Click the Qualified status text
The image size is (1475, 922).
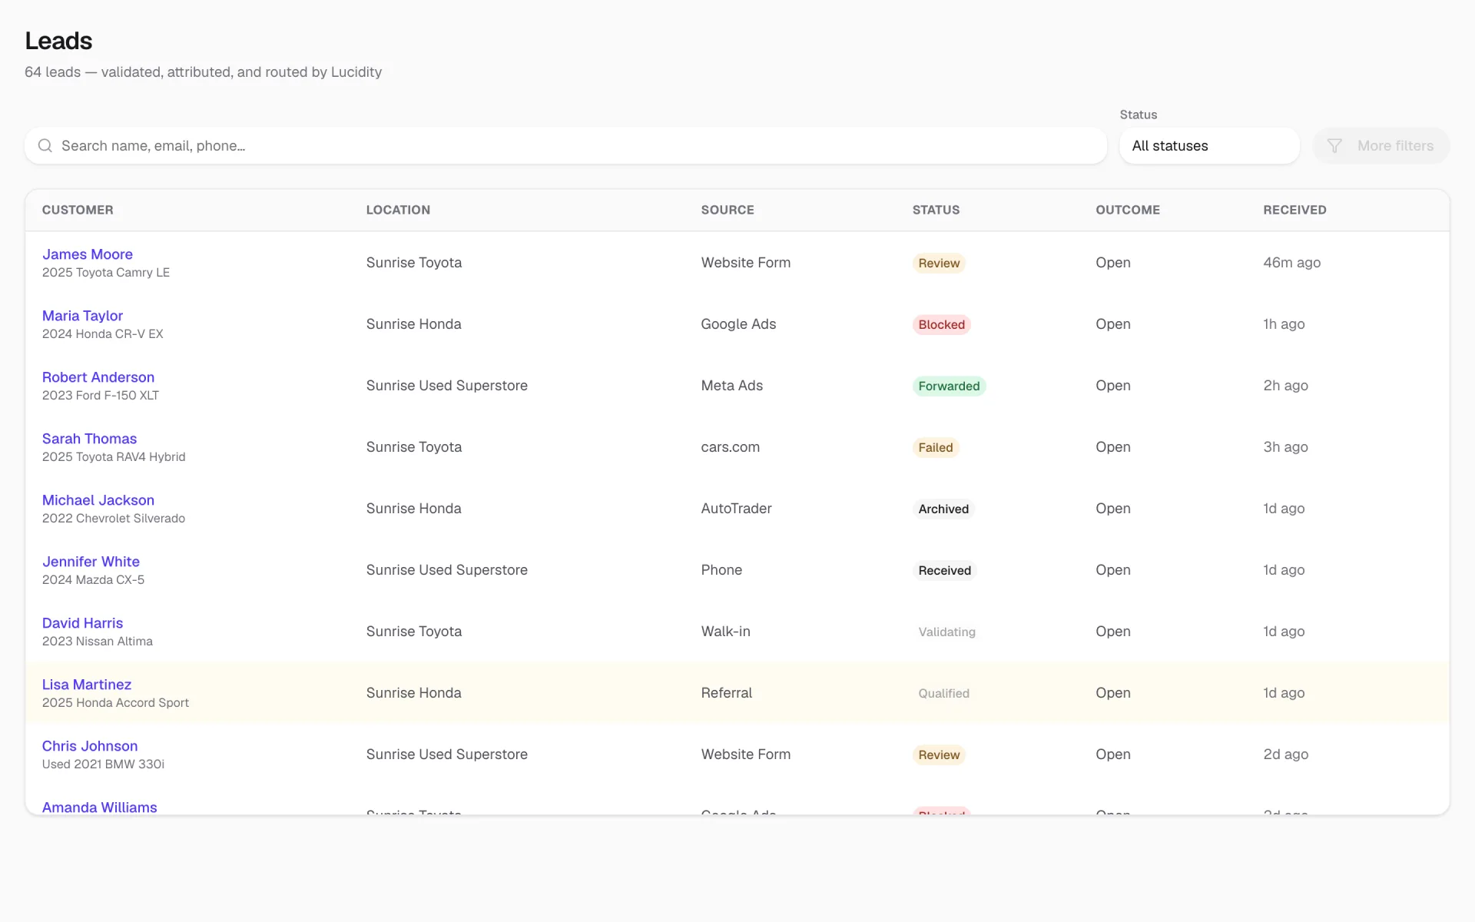pyautogui.click(x=943, y=693)
